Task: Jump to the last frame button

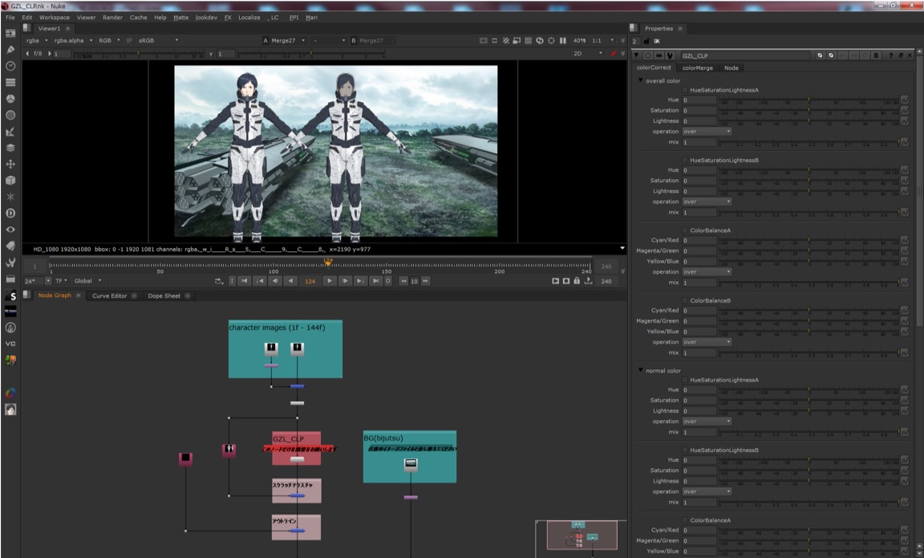Action: click(x=375, y=281)
